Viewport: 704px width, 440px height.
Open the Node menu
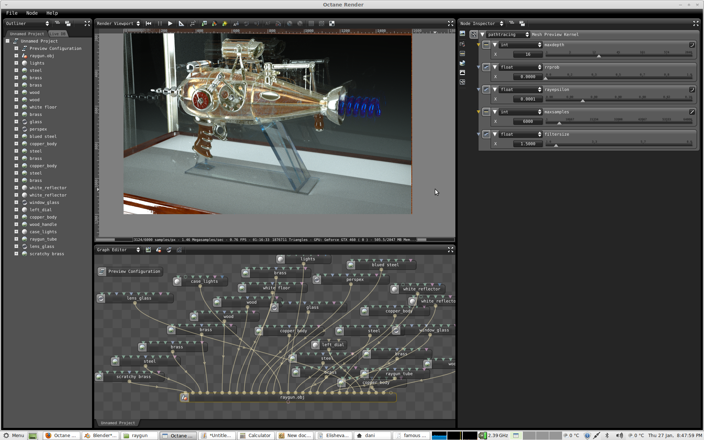pos(32,13)
